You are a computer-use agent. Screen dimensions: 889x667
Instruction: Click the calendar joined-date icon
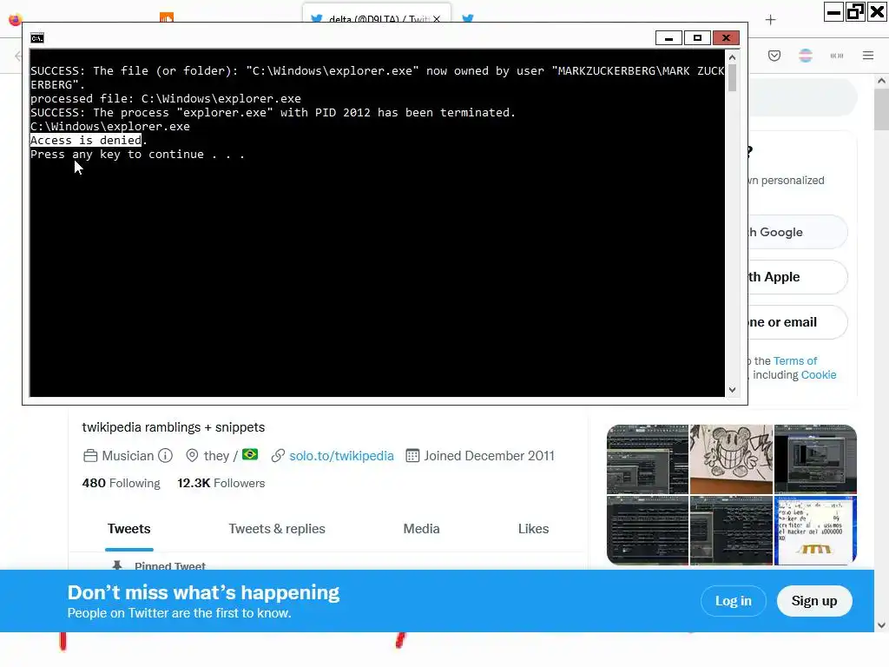point(412,456)
